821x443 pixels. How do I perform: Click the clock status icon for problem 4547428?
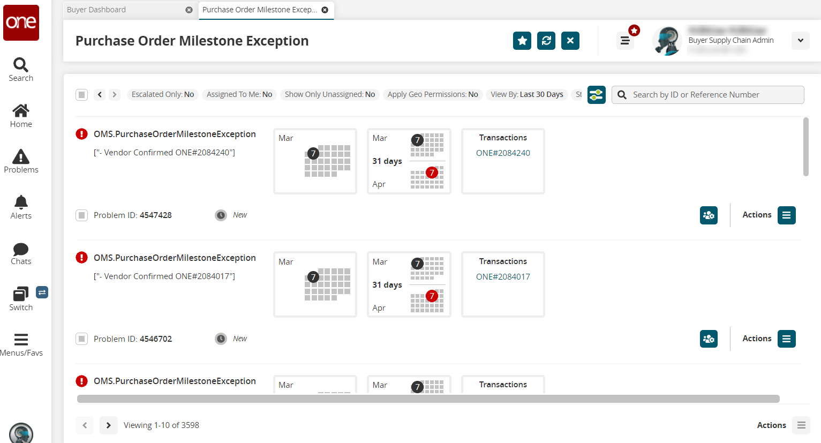(221, 215)
